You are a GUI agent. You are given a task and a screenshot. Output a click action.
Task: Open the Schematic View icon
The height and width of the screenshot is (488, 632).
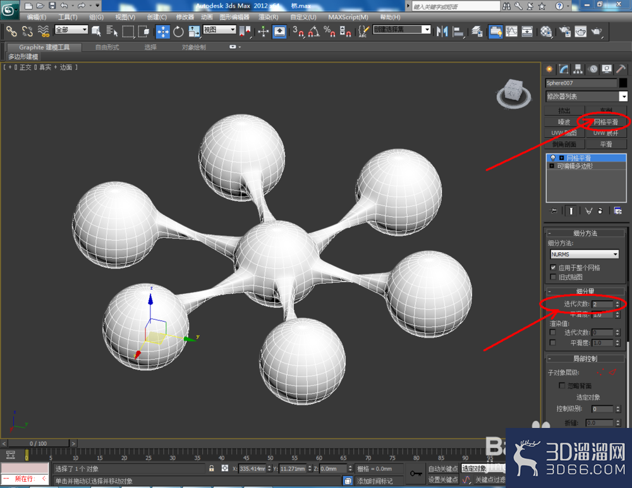(x=527, y=32)
